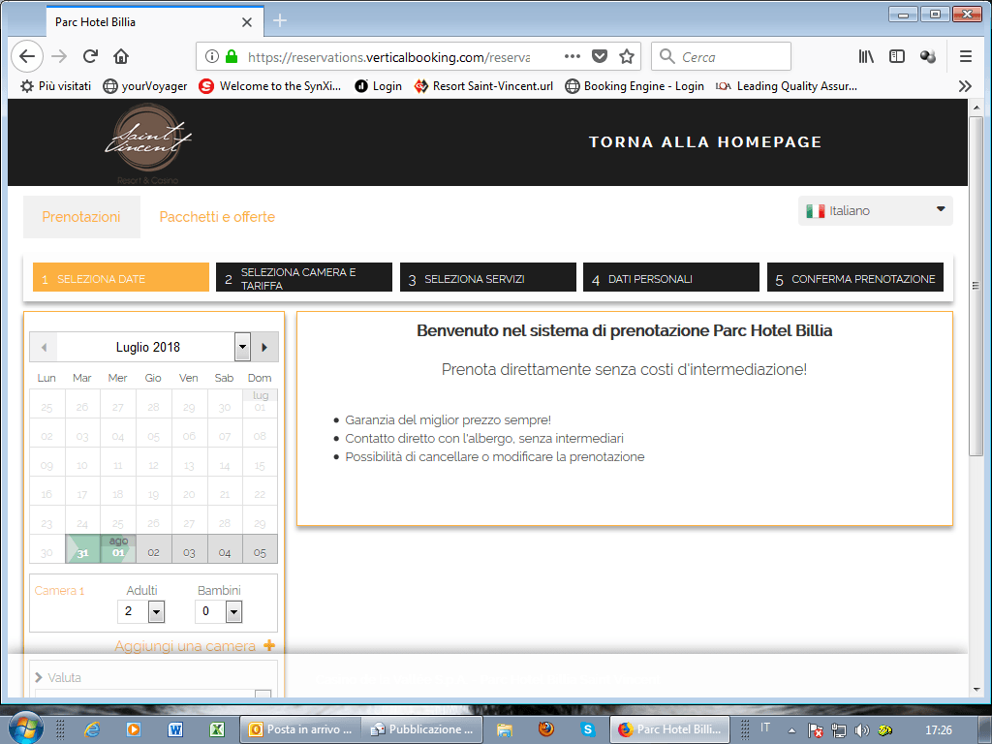Image resolution: width=992 pixels, height=744 pixels.
Task: Switch to Pacchetti e offerte tab
Action: pos(217,217)
